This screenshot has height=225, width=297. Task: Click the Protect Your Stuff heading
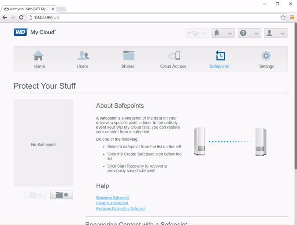pos(45,86)
